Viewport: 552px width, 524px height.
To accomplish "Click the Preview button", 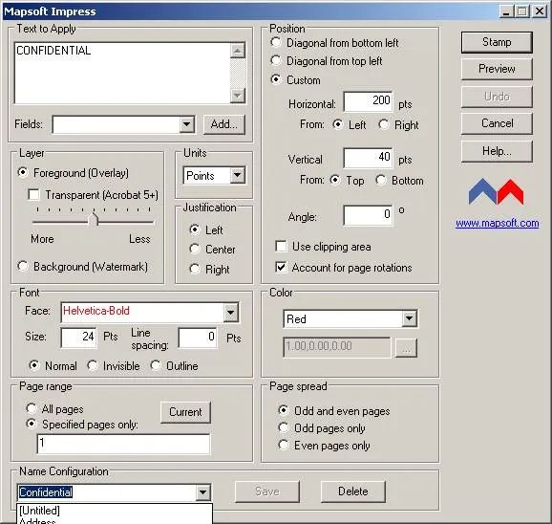I will point(497,69).
